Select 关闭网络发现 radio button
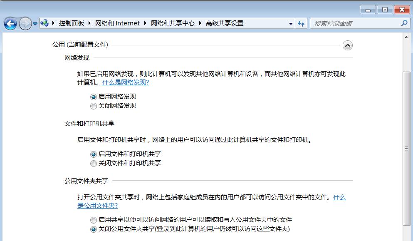 coord(93,106)
